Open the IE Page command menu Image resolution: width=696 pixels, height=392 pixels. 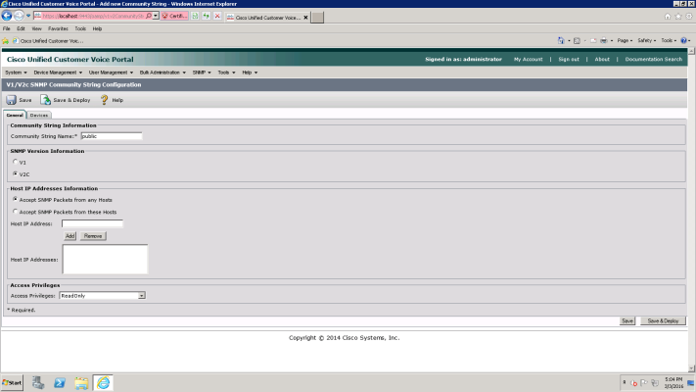(625, 40)
